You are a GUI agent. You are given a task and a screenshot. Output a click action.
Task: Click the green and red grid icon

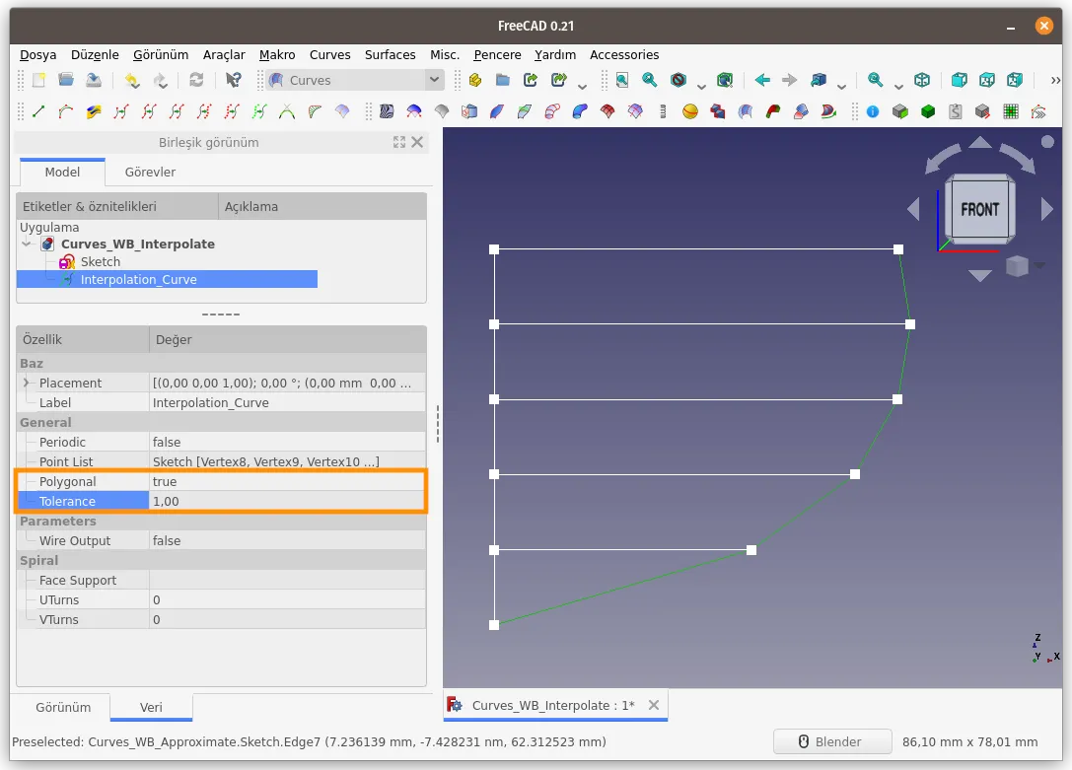(1011, 111)
